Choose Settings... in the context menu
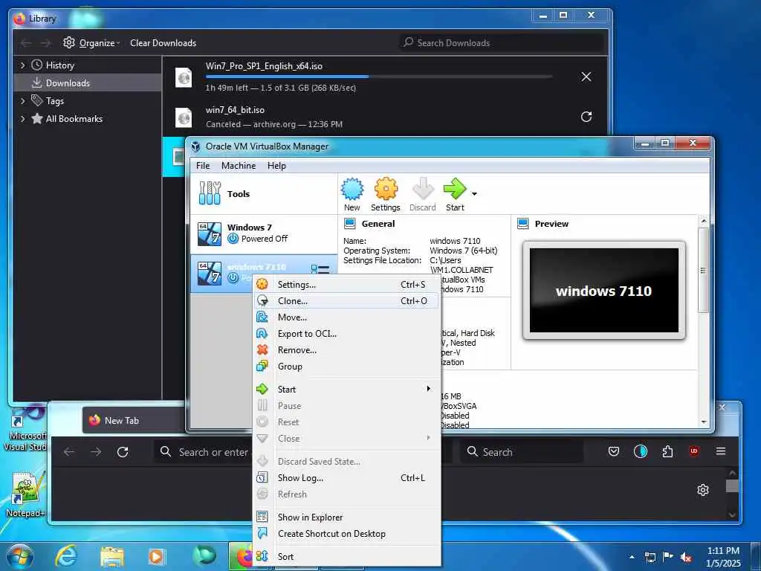The image size is (761, 571). tap(346, 285)
